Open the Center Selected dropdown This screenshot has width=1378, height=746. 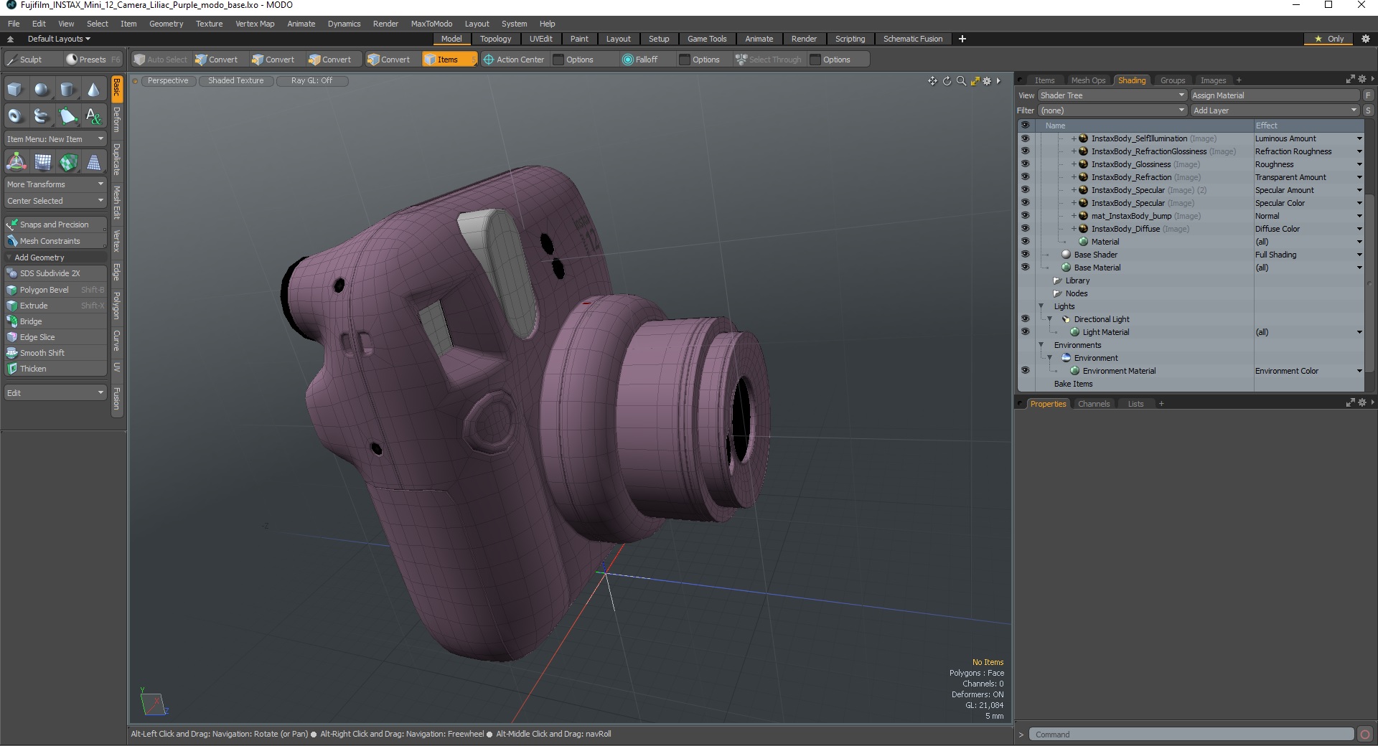(x=55, y=201)
